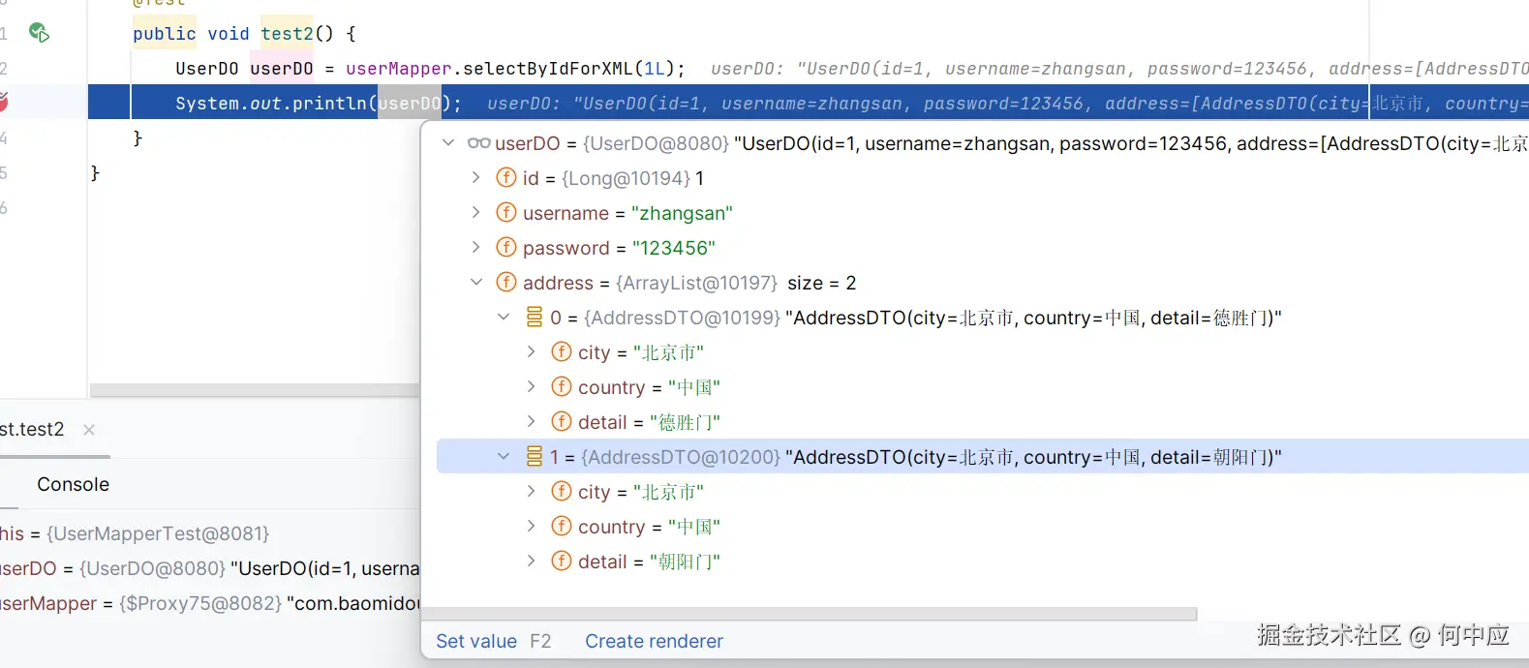This screenshot has width=1529, height=668.
Task: Click the list element icon of item 0
Action: [535, 318]
